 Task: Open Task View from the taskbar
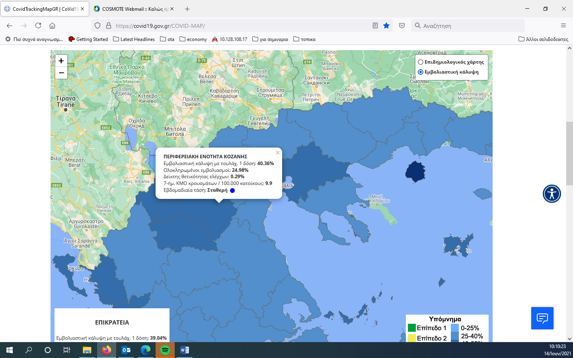67,350
